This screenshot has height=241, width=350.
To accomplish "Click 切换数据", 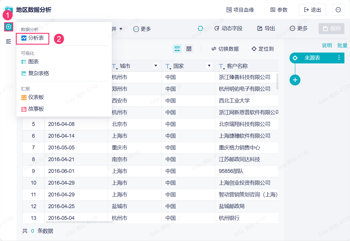I will (225, 49).
